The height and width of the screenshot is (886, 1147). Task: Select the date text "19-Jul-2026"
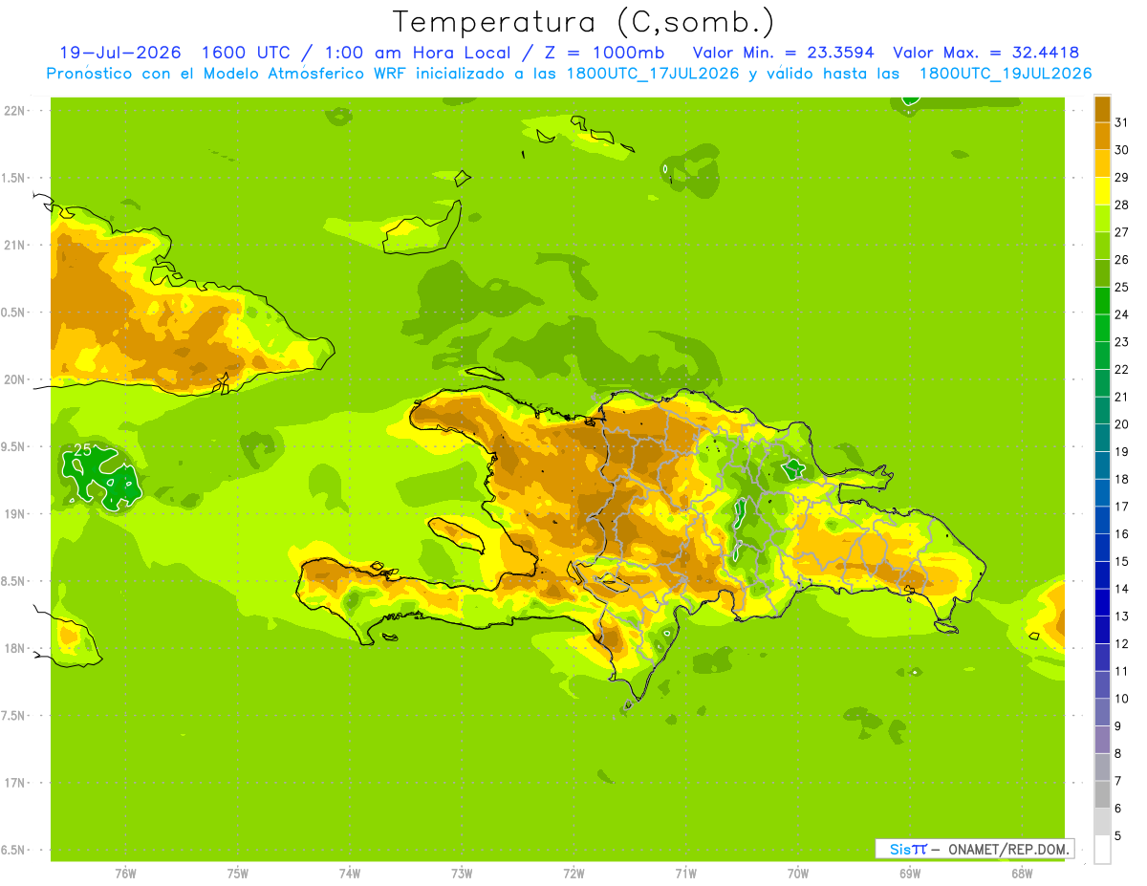pyautogui.click(x=120, y=53)
